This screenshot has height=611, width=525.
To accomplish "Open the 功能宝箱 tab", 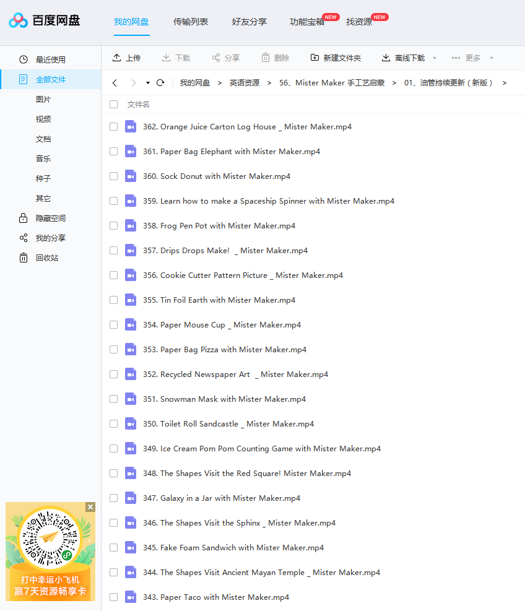I will 307,22.
